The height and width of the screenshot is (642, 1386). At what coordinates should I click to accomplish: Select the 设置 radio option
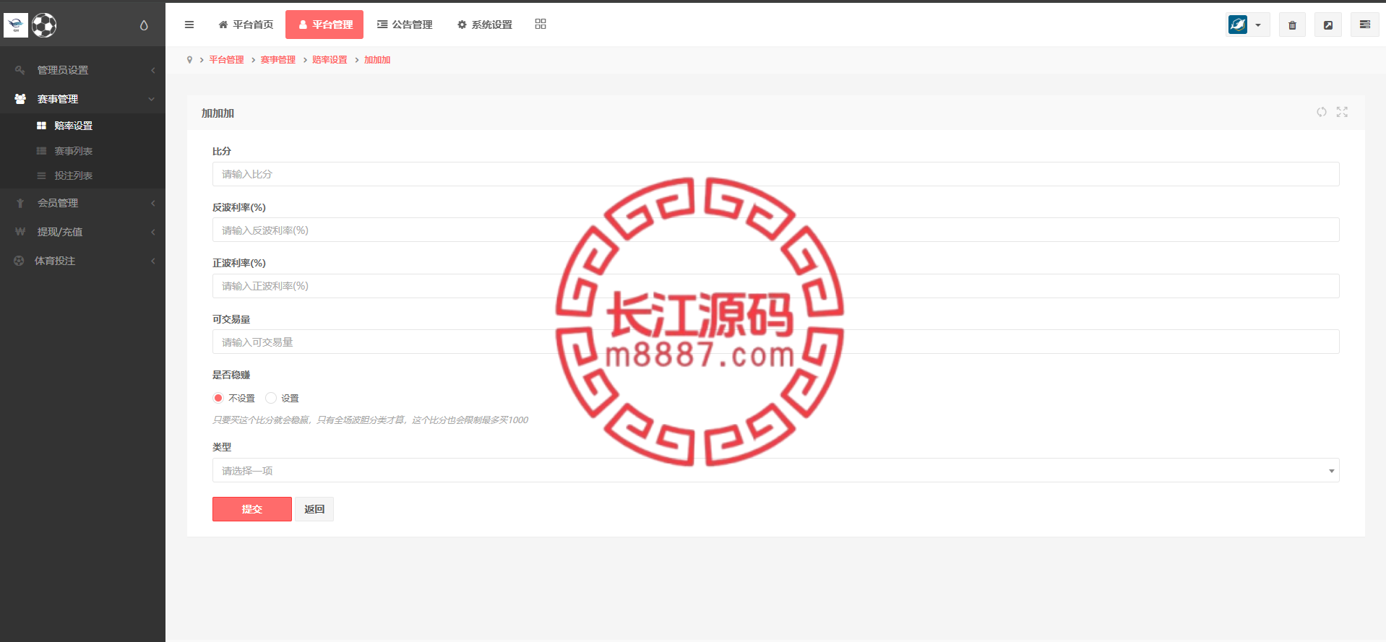[271, 398]
